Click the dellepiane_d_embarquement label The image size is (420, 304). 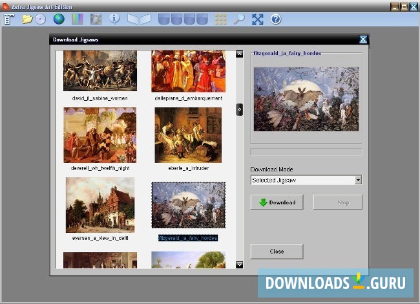pyautogui.click(x=188, y=98)
